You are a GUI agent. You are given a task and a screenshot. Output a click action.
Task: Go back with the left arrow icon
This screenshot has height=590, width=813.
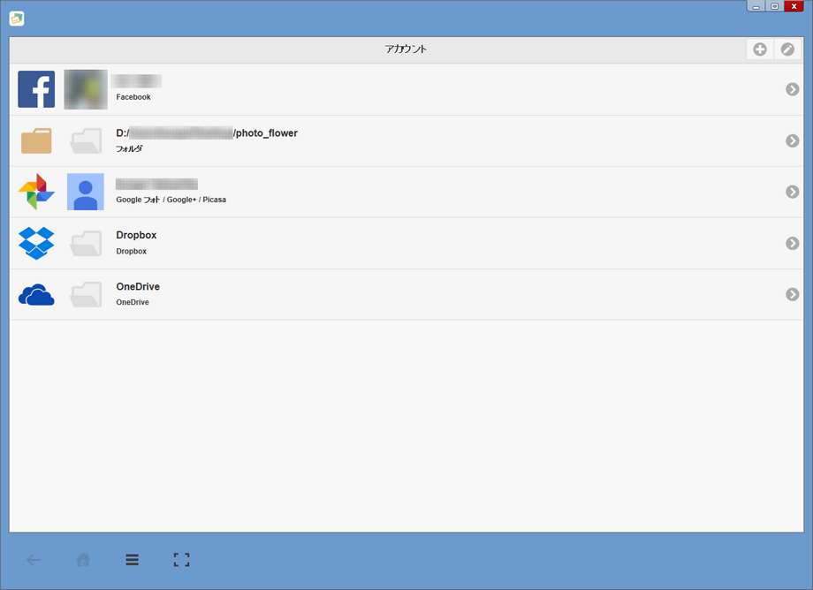34,560
